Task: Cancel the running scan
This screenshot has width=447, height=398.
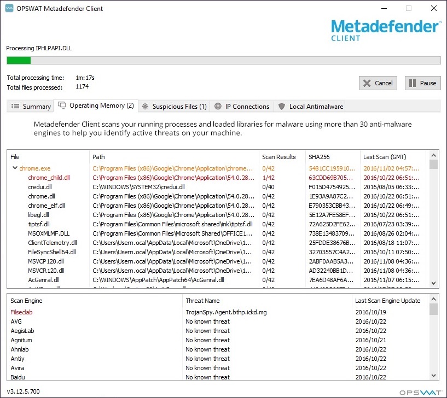Action: click(378, 83)
